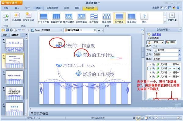This screenshot has width=183, height=121.
Task: Select slide 3 thumbnail 轻松的工作态度
Action: [x=14, y=77]
